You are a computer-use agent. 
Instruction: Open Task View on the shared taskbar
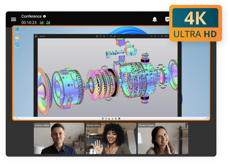click(x=109, y=119)
